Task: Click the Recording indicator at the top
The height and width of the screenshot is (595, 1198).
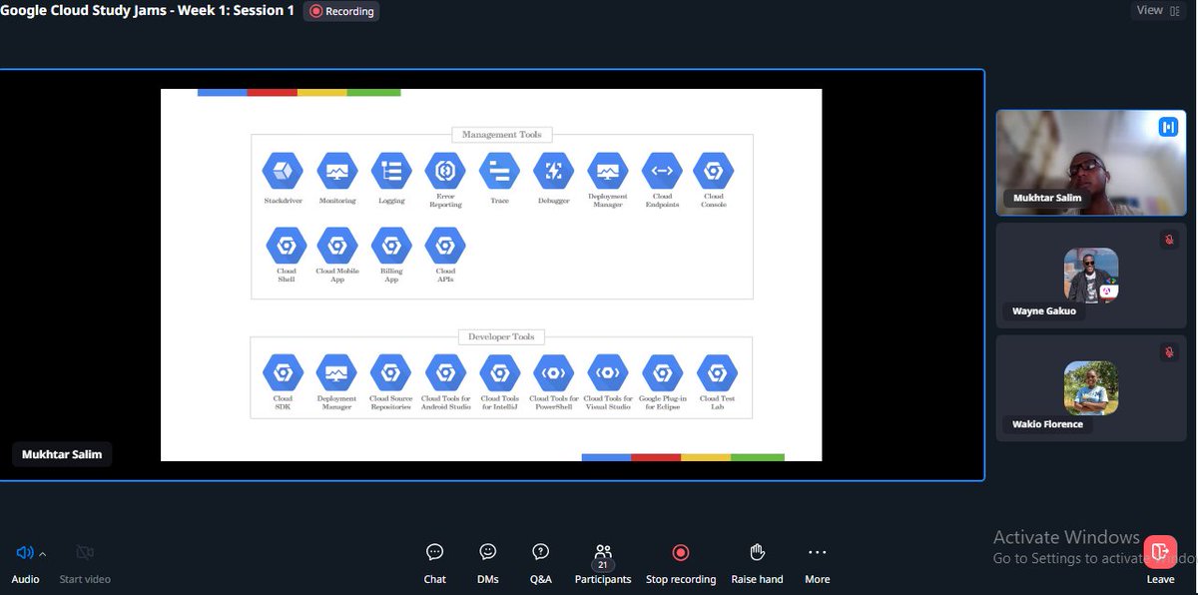Action: [x=340, y=11]
